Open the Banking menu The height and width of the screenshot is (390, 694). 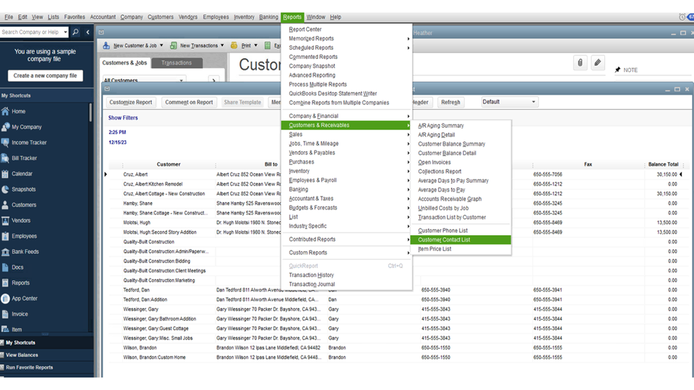268,17
